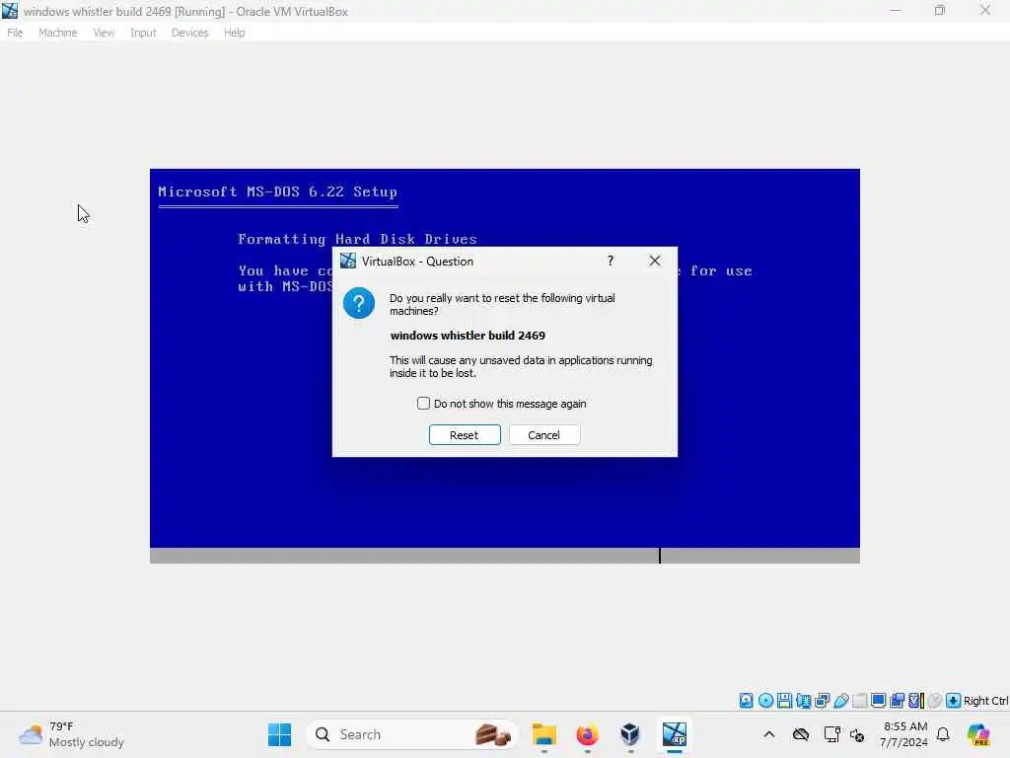Click the muted volume tray icon
This screenshot has width=1010, height=758.
pyautogui.click(x=857, y=734)
